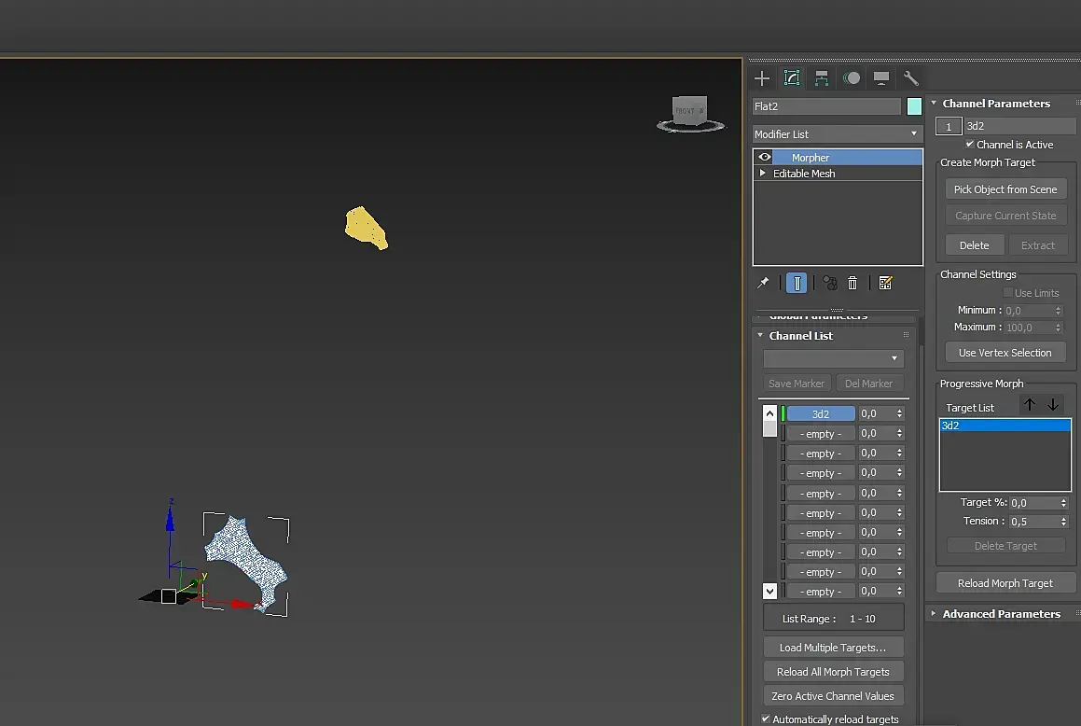Click the Minimum value field
The height and width of the screenshot is (726, 1081).
[x=1030, y=310]
